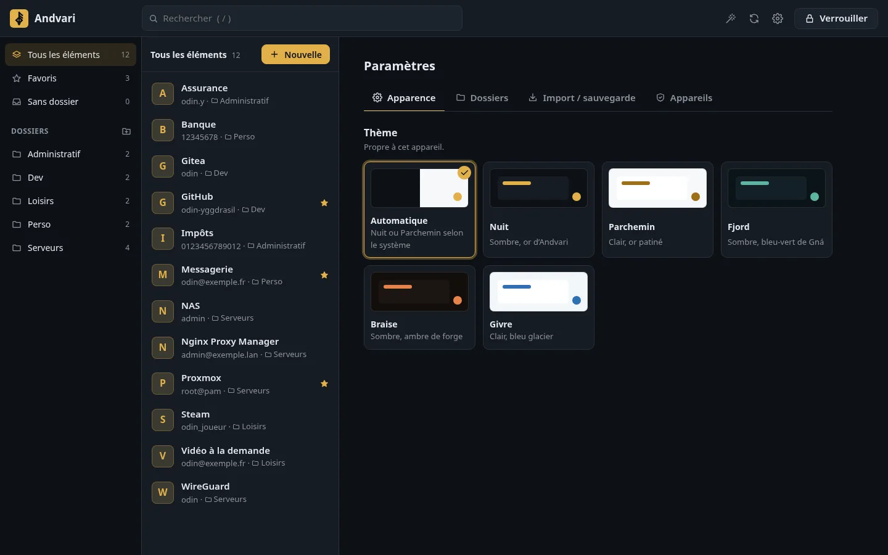Select the Givre theme
Viewport: 888px width, 555px height.
point(538,307)
